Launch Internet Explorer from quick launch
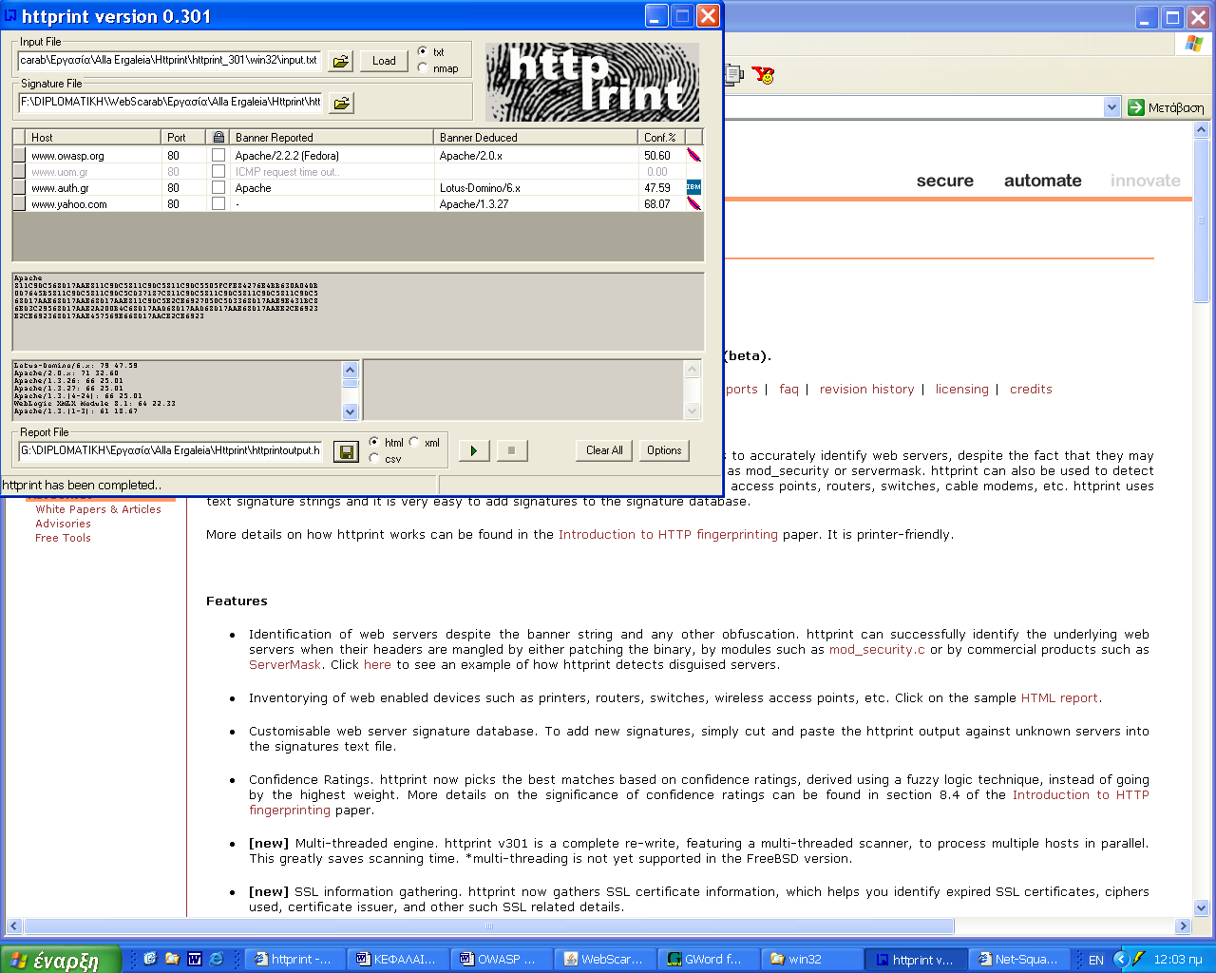 click(217, 959)
